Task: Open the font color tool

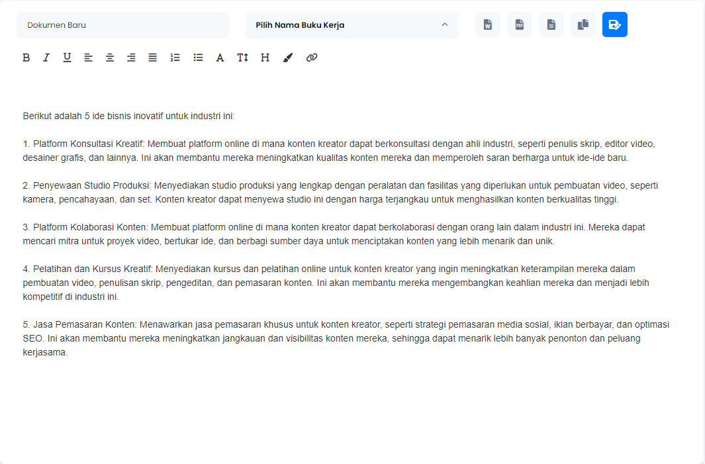Action: point(220,58)
